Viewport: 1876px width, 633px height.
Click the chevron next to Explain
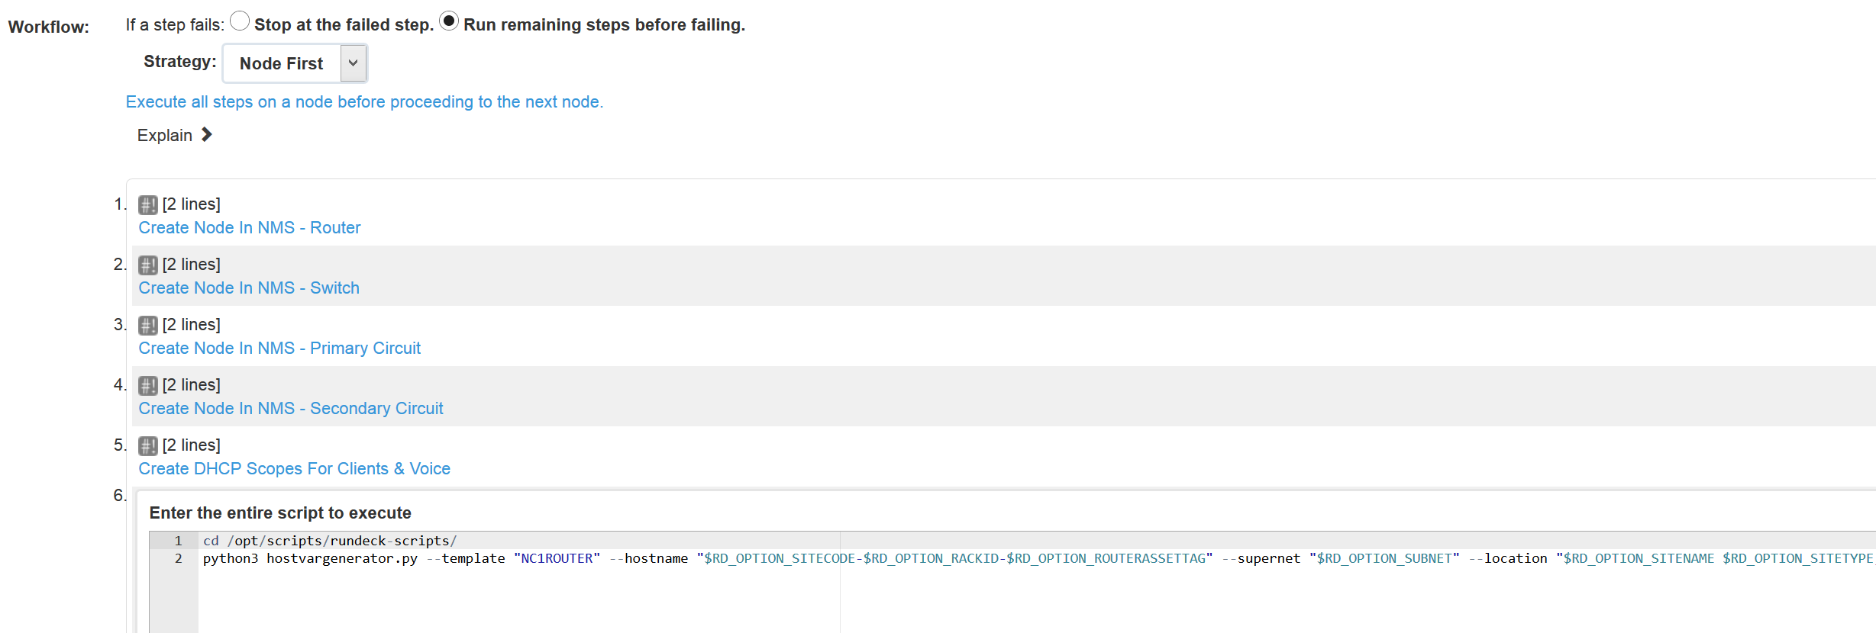click(206, 135)
